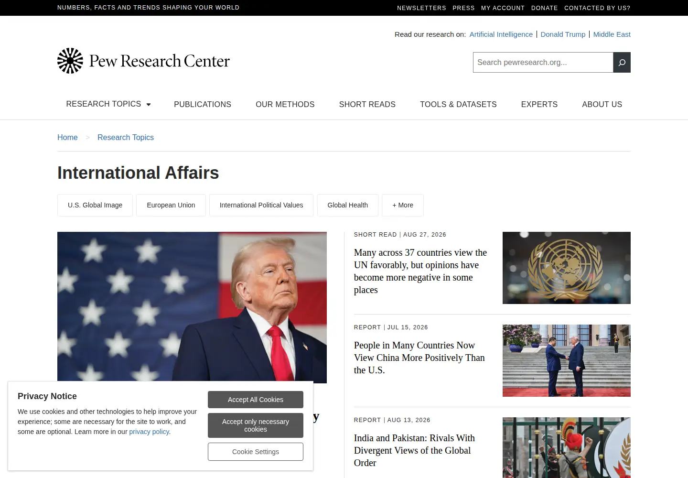The width and height of the screenshot is (688, 478).
Task: Select the International Political Values topic
Action: pos(261,205)
